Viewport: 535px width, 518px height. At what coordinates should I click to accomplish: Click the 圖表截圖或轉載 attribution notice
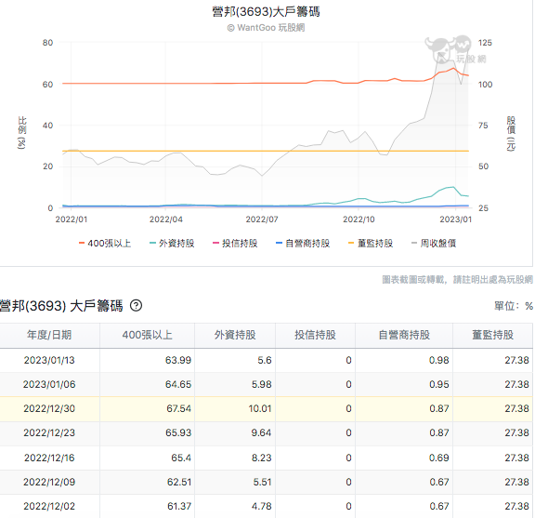tap(457, 280)
